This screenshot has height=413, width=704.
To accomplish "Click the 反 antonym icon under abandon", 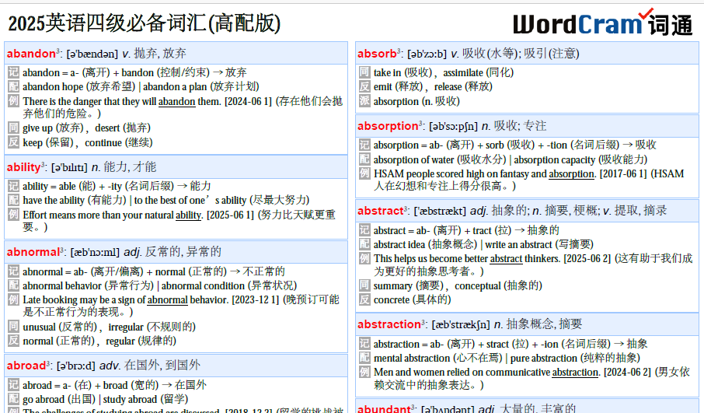I will pyautogui.click(x=13, y=142).
